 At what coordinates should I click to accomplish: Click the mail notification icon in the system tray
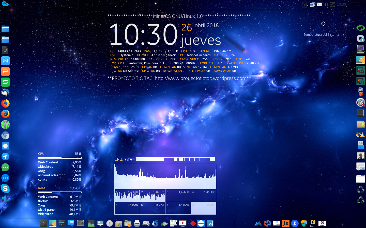319,4
